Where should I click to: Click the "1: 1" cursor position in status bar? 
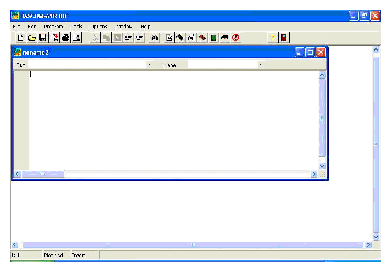pos(15,255)
